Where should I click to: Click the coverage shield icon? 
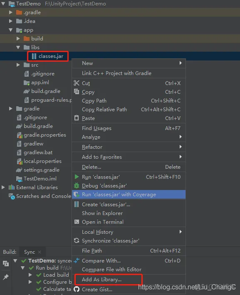coord(77,194)
